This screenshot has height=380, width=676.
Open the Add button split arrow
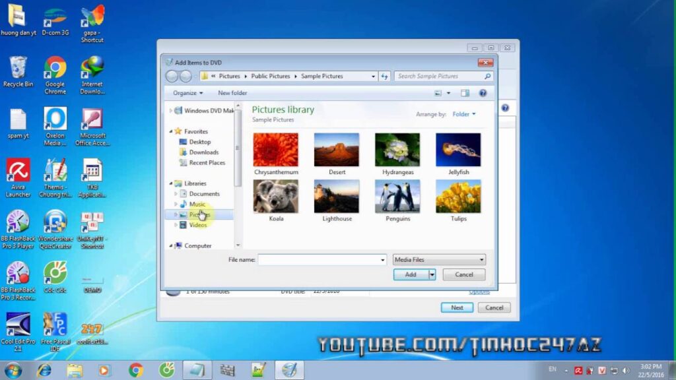(x=432, y=274)
